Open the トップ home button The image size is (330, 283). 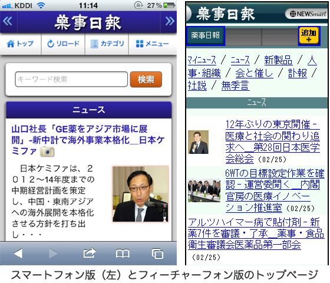pos(20,44)
